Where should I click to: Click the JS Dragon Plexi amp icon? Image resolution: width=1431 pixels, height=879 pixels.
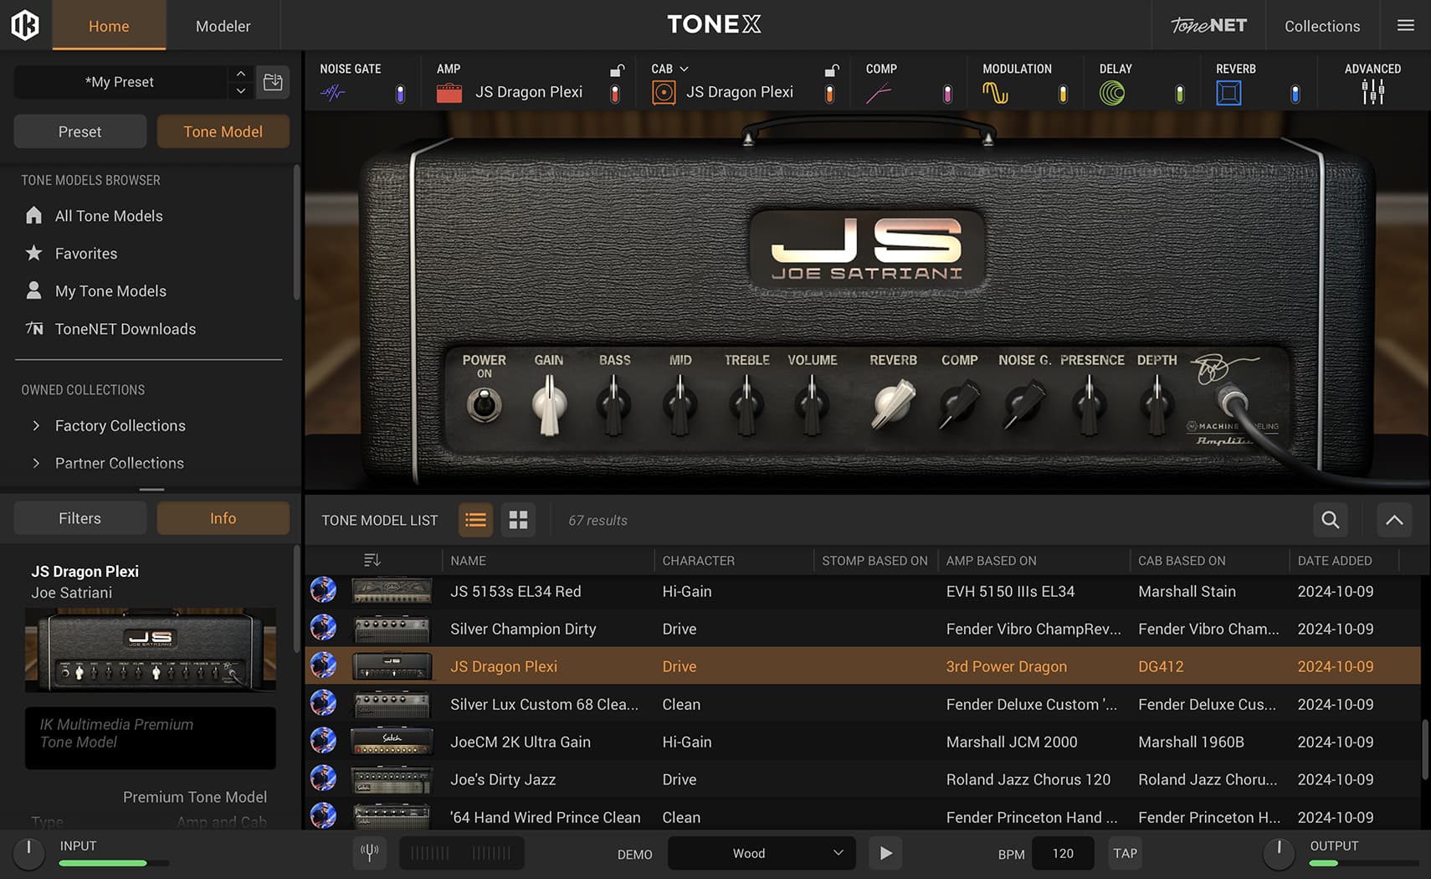[449, 92]
